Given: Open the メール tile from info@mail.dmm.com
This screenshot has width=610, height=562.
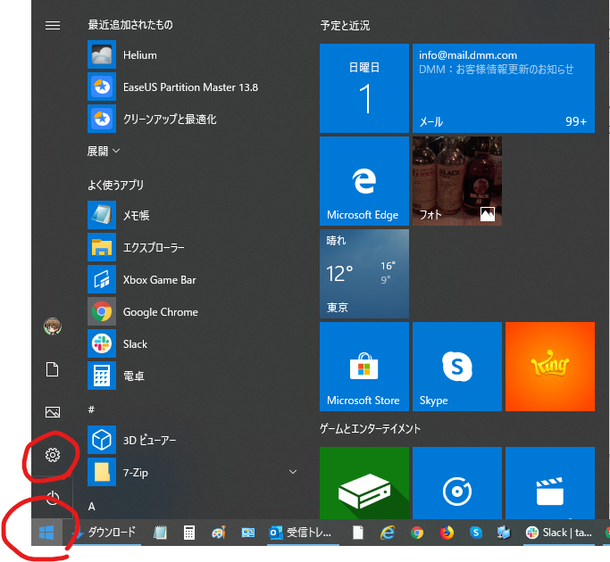Looking at the screenshot, I should point(504,88).
